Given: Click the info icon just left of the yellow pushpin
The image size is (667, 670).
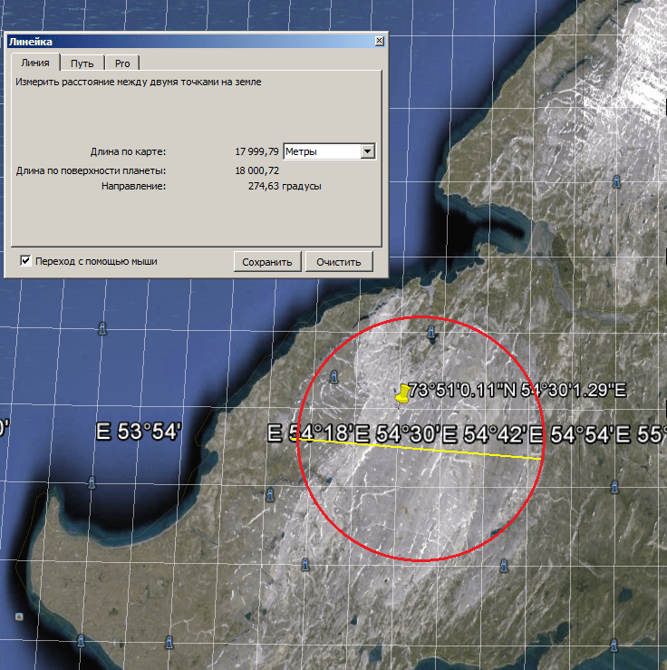Looking at the screenshot, I should (334, 376).
